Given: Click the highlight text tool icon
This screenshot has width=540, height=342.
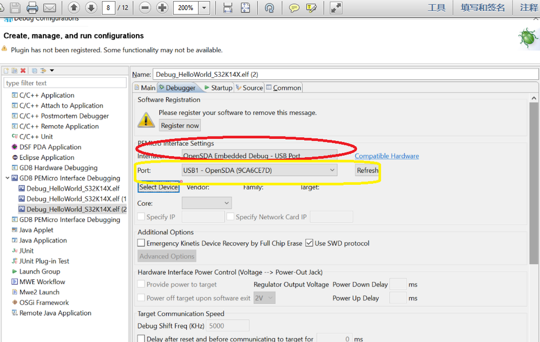Looking at the screenshot, I should coord(311,8).
